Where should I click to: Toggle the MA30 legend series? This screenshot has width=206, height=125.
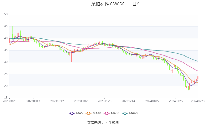(112, 113)
